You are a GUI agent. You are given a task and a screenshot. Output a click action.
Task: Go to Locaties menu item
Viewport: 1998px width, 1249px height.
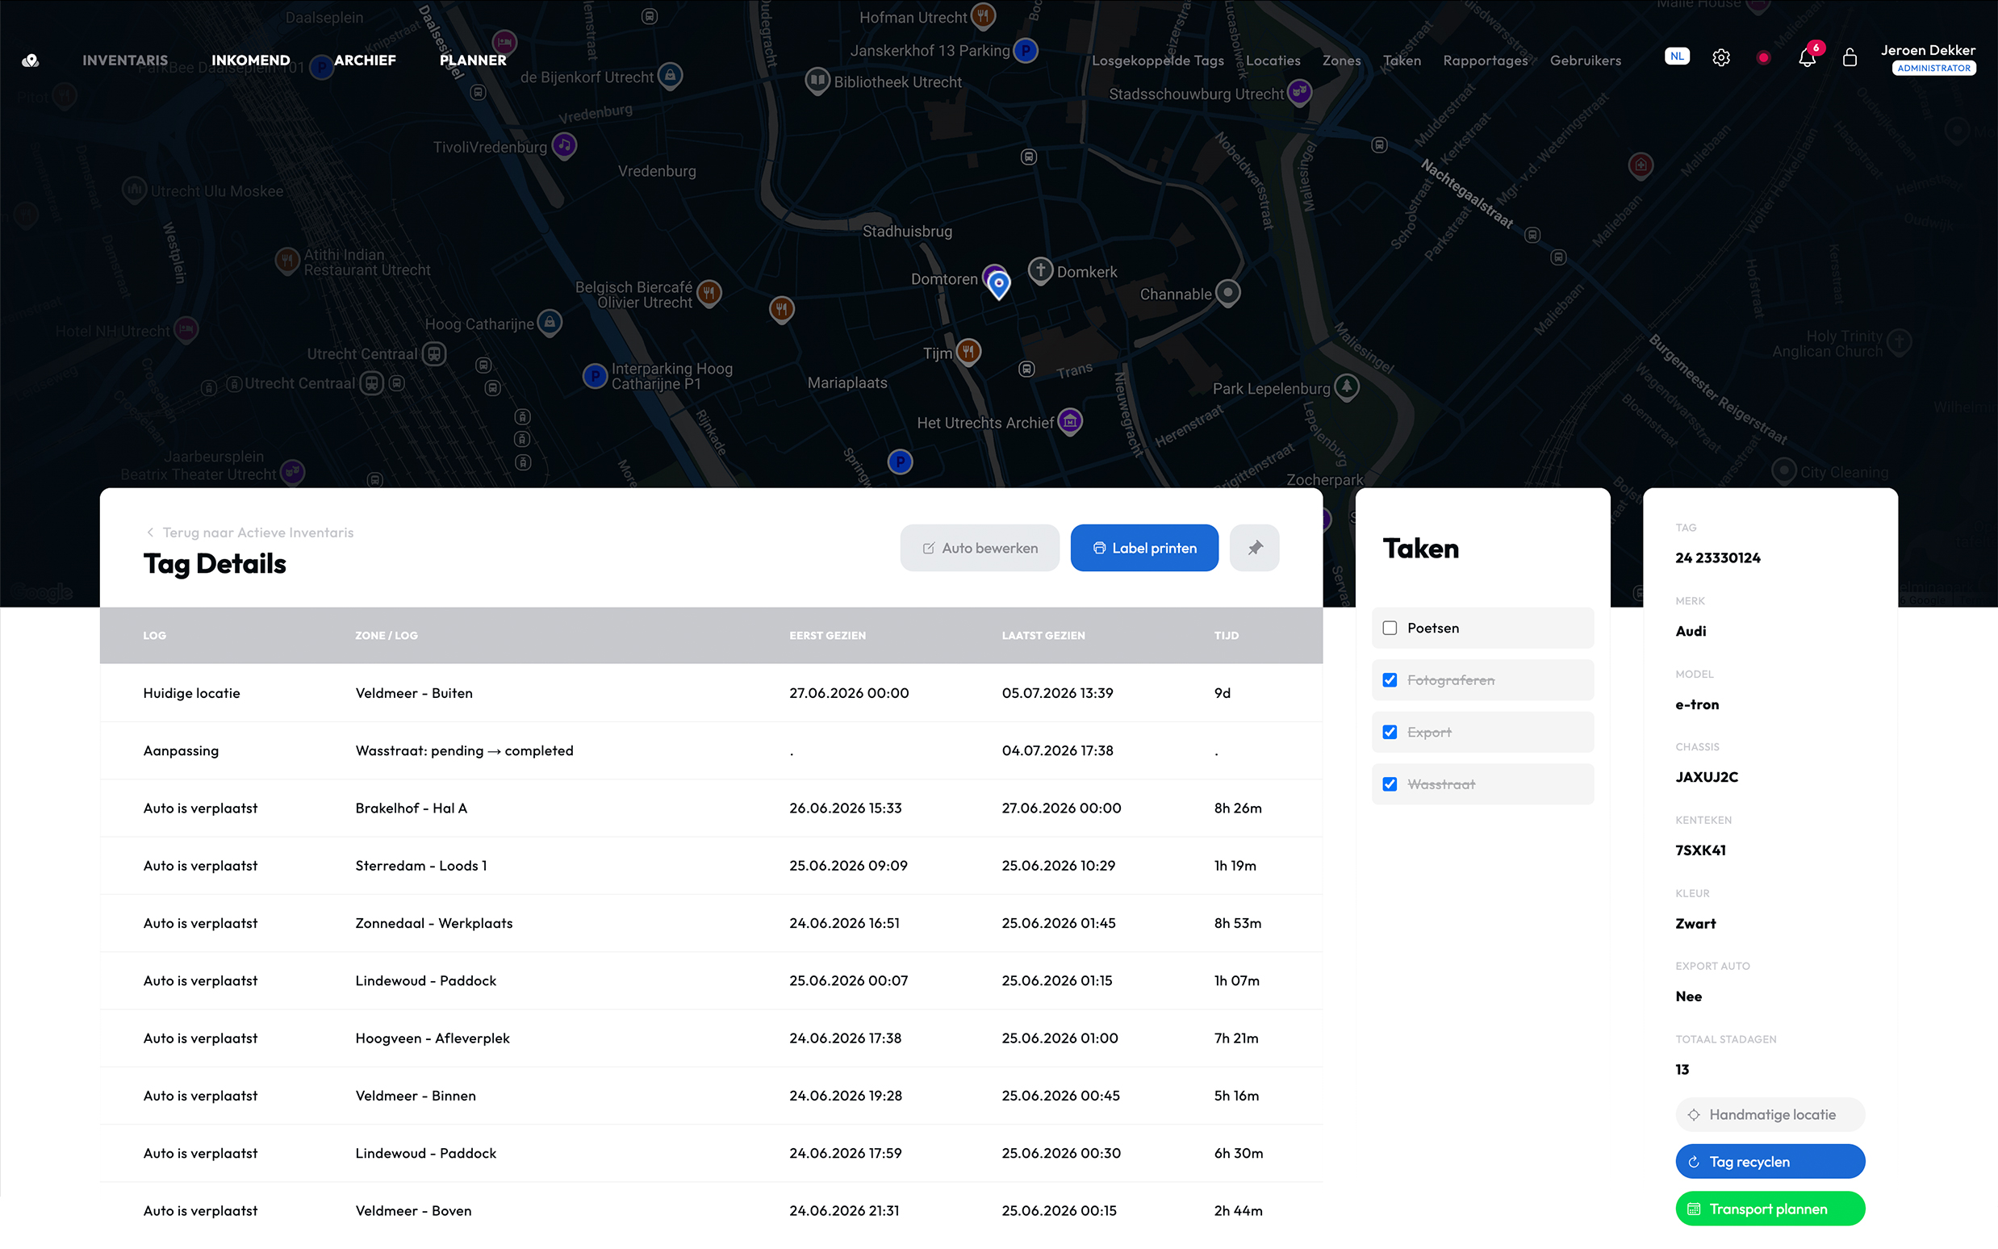(1273, 61)
